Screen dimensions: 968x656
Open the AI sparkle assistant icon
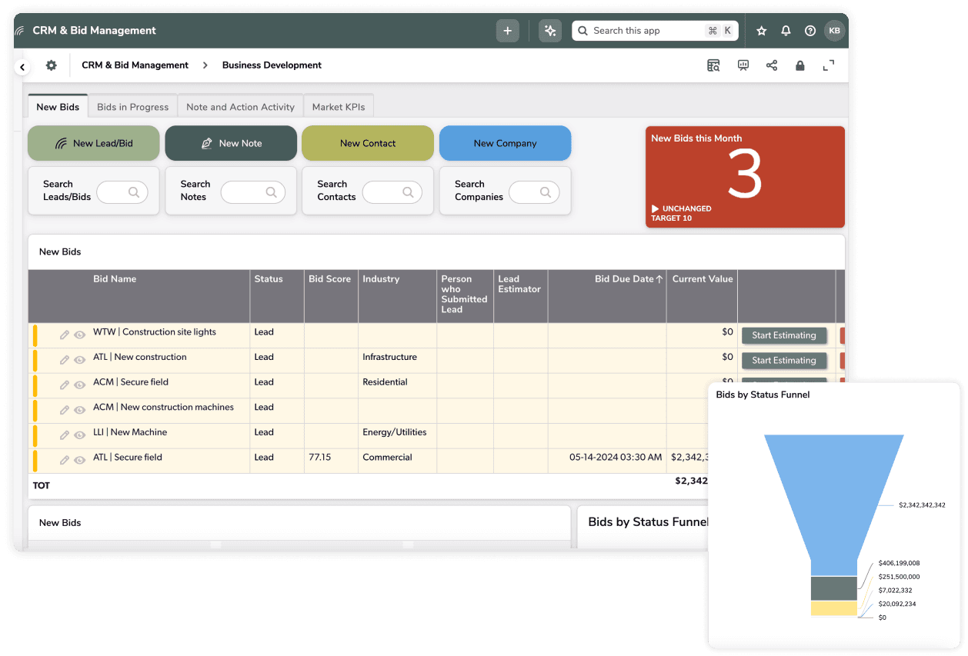[549, 31]
